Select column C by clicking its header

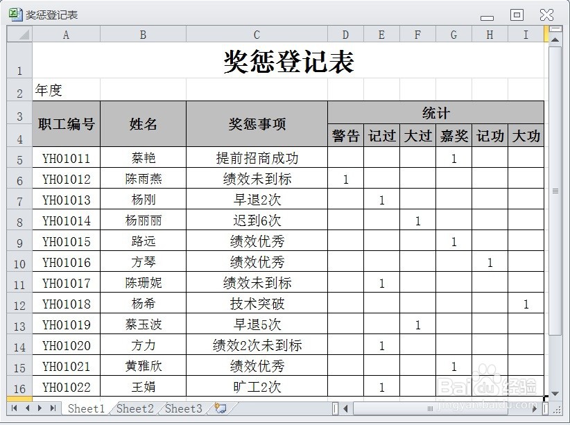pyautogui.click(x=256, y=33)
